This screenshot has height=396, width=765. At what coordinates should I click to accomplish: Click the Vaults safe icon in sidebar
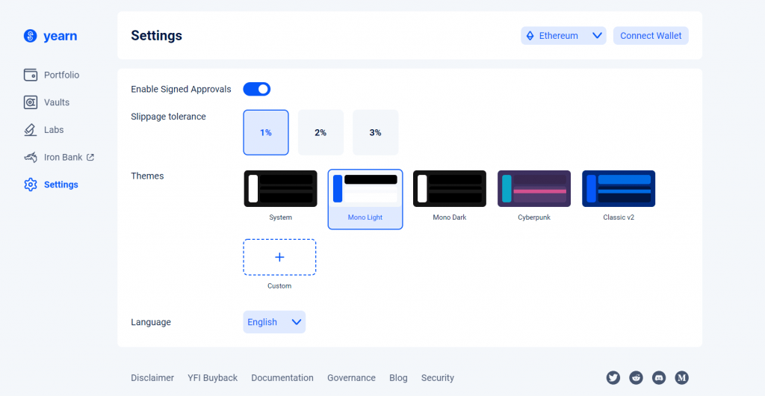[x=31, y=102]
